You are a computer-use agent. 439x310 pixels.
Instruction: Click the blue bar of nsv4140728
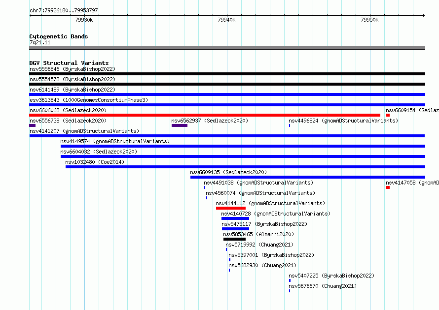[x=235, y=218]
